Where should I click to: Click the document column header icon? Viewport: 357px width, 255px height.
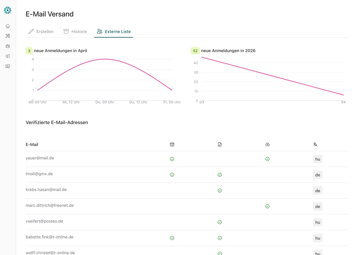coord(220,144)
